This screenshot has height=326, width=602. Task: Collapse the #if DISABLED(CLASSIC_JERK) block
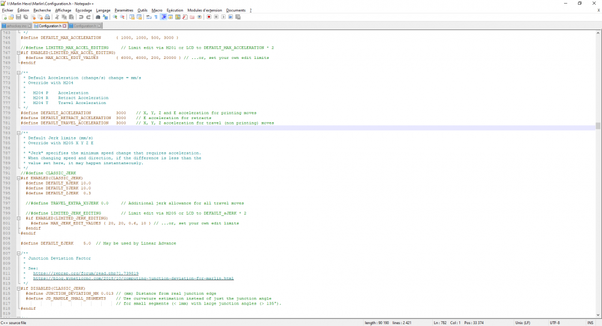point(19,289)
